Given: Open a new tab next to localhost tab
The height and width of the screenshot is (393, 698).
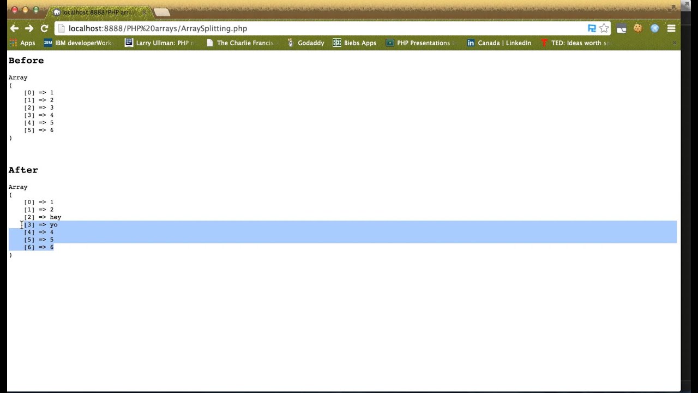Looking at the screenshot, I should tap(161, 12).
